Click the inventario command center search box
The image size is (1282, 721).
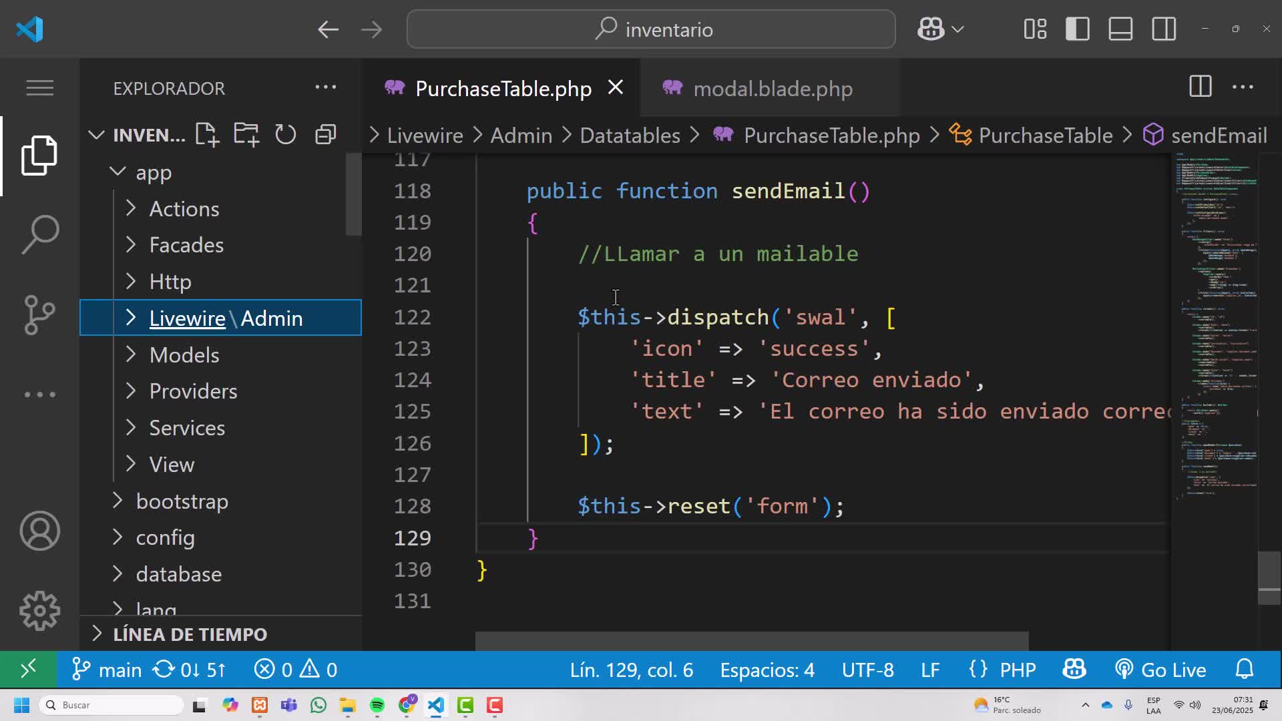(x=651, y=29)
